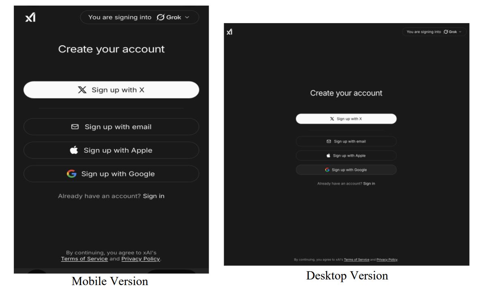Click Sign up with Google in mobile version

[111, 174]
